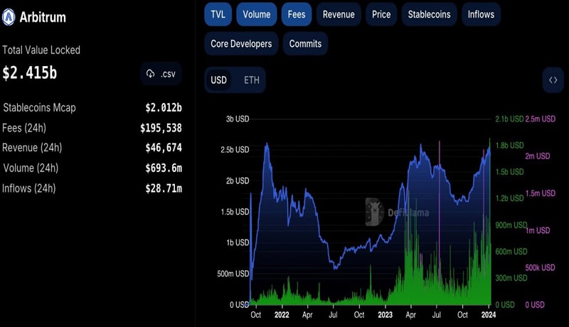This screenshot has width=569, height=327.
Task: Click the 500m USD axis label
Action: pyautogui.click(x=233, y=274)
